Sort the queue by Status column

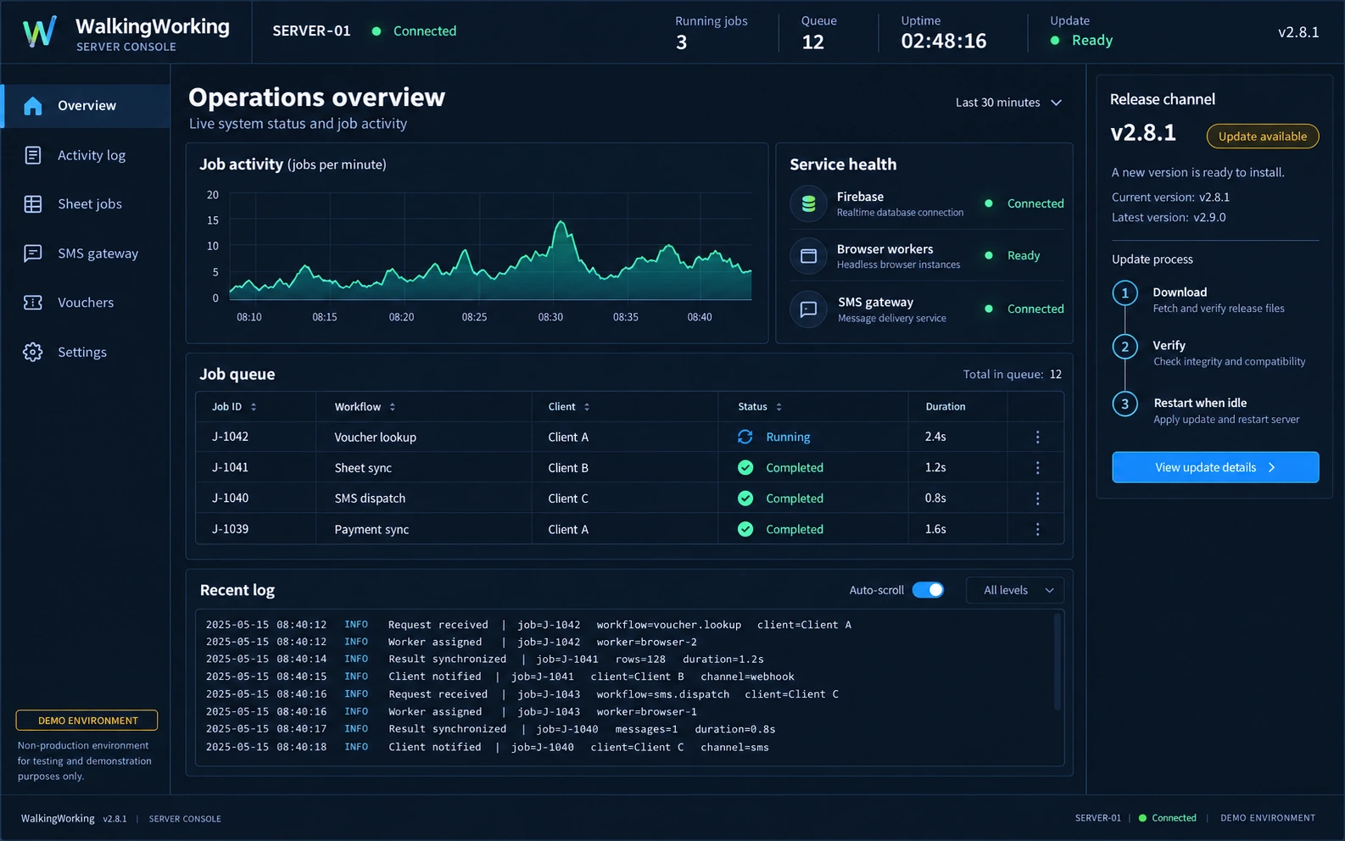tap(760, 407)
